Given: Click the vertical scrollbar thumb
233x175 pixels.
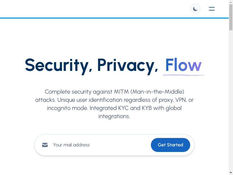Looking at the screenshot, I should [231, 17].
